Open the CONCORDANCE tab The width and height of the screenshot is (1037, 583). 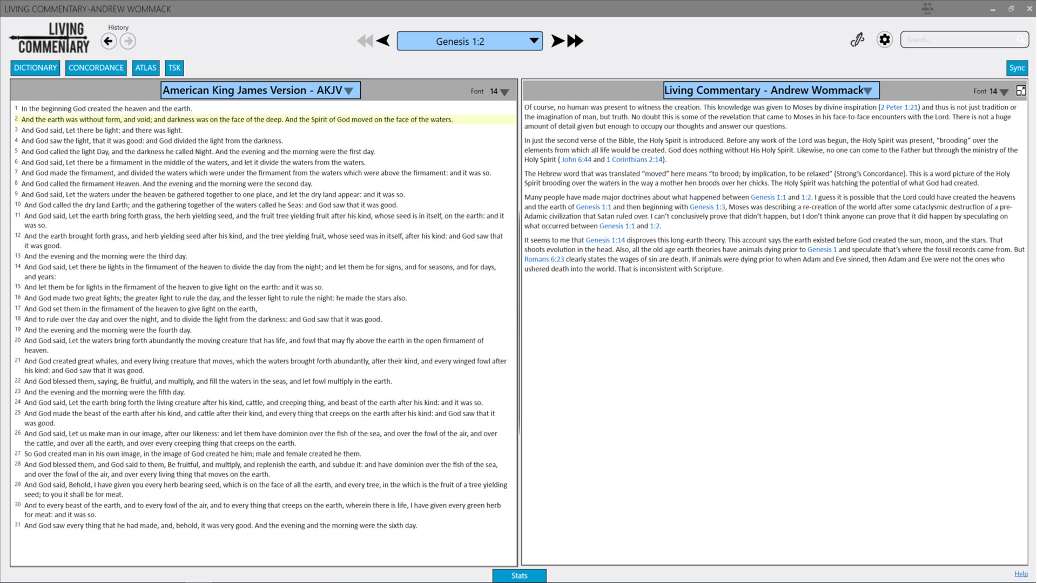(96, 68)
